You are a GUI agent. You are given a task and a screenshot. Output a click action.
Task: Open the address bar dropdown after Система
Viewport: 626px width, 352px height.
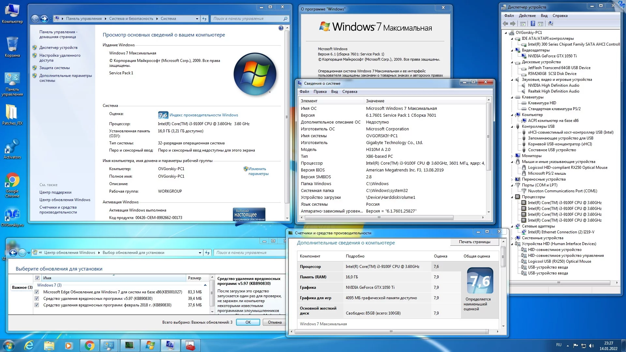coord(197,19)
